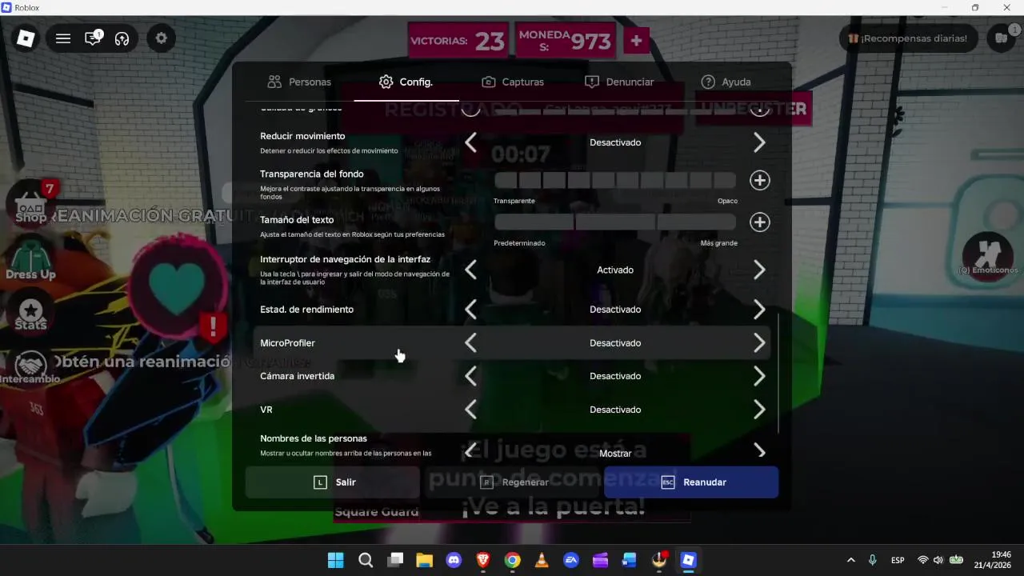Screen dimensions: 1024x576
Task: Enable Estad. de rendimiento with right arrow
Action: click(x=759, y=309)
